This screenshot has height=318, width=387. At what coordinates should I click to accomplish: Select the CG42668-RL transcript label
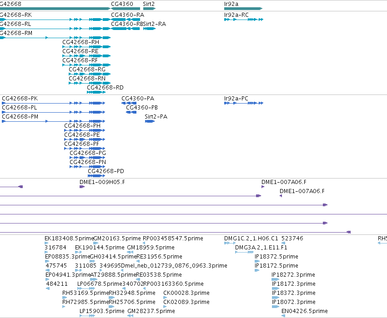click(15, 24)
